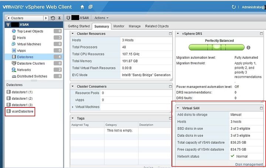Select datastore1 (2) in Datastores list
Viewport: 266px width, 168px height.
coord(22,99)
